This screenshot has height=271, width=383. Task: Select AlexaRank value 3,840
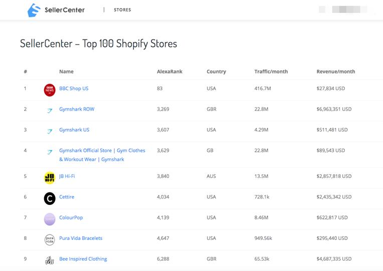pyautogui.click(x=163, y=176)
